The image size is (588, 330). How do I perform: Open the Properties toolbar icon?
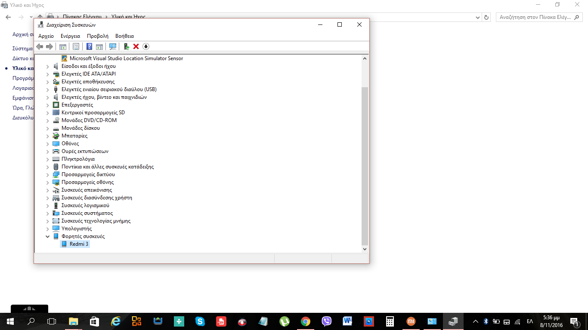point(76,46)
